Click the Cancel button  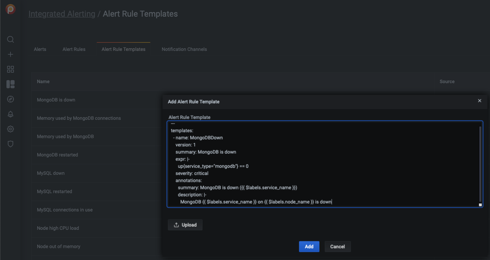[338, 246]
